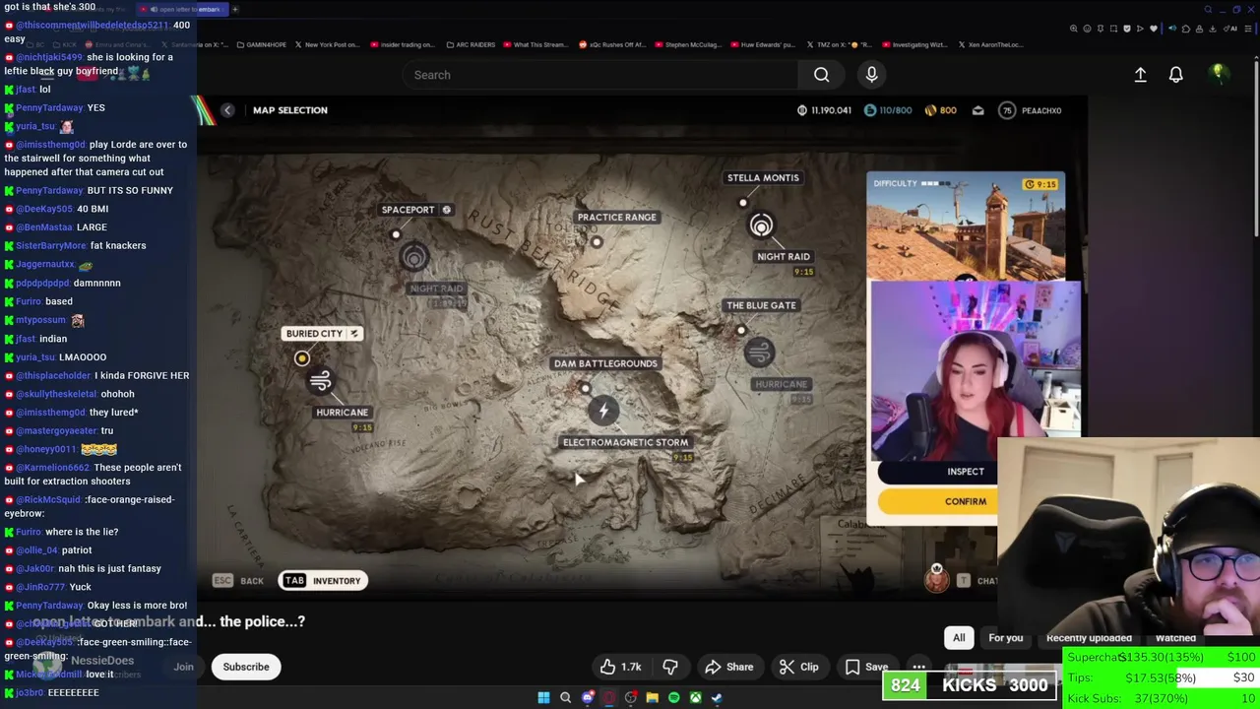
Task: Select The Blue Gate Hurricane icon
Action: point(759,352)
